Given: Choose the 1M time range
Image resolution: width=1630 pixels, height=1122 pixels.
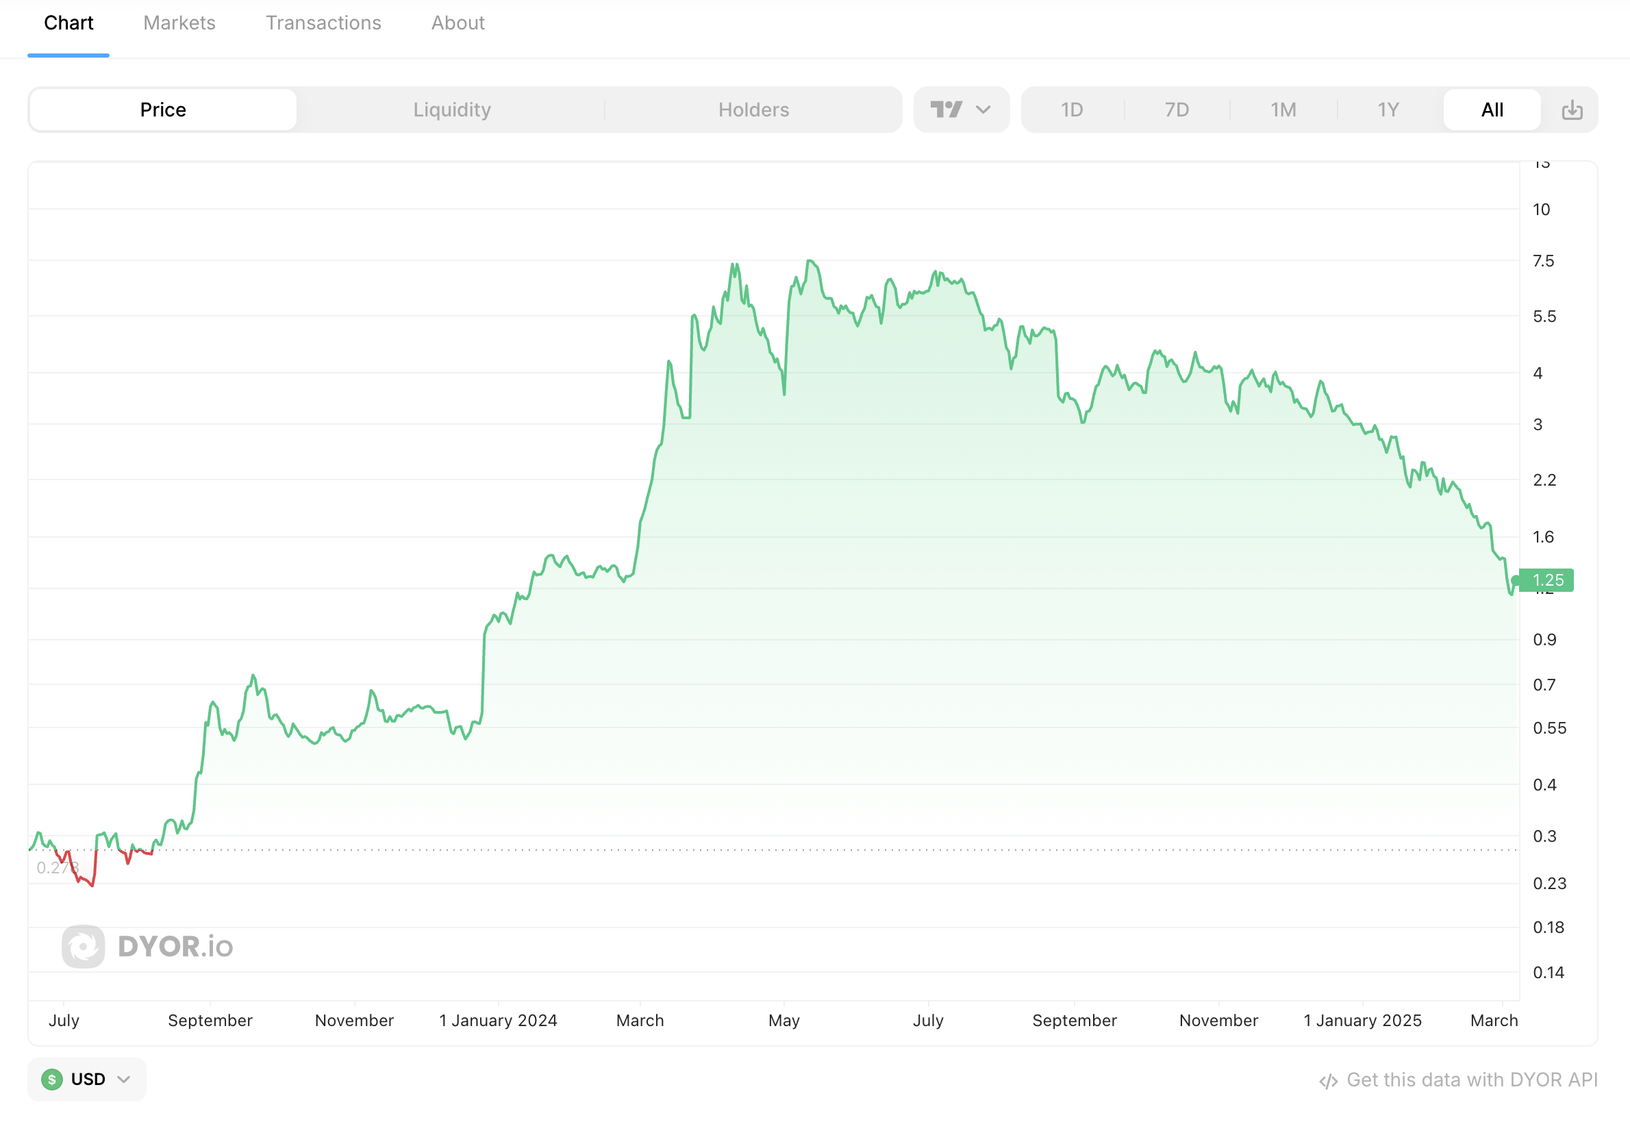Looking at the screenshot, I should 1283,110.
